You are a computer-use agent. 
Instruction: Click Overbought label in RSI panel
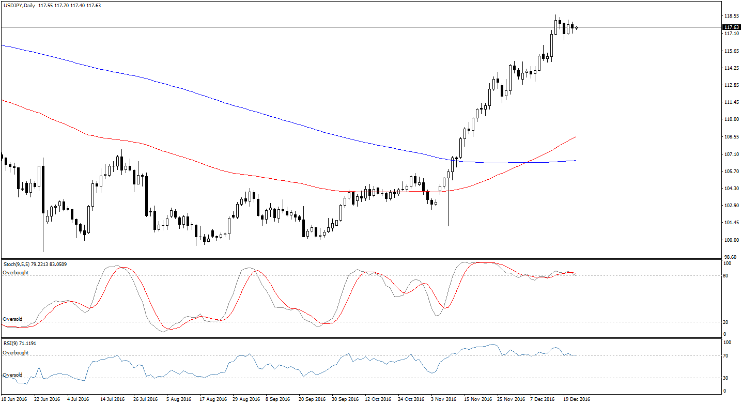point(16,353)
